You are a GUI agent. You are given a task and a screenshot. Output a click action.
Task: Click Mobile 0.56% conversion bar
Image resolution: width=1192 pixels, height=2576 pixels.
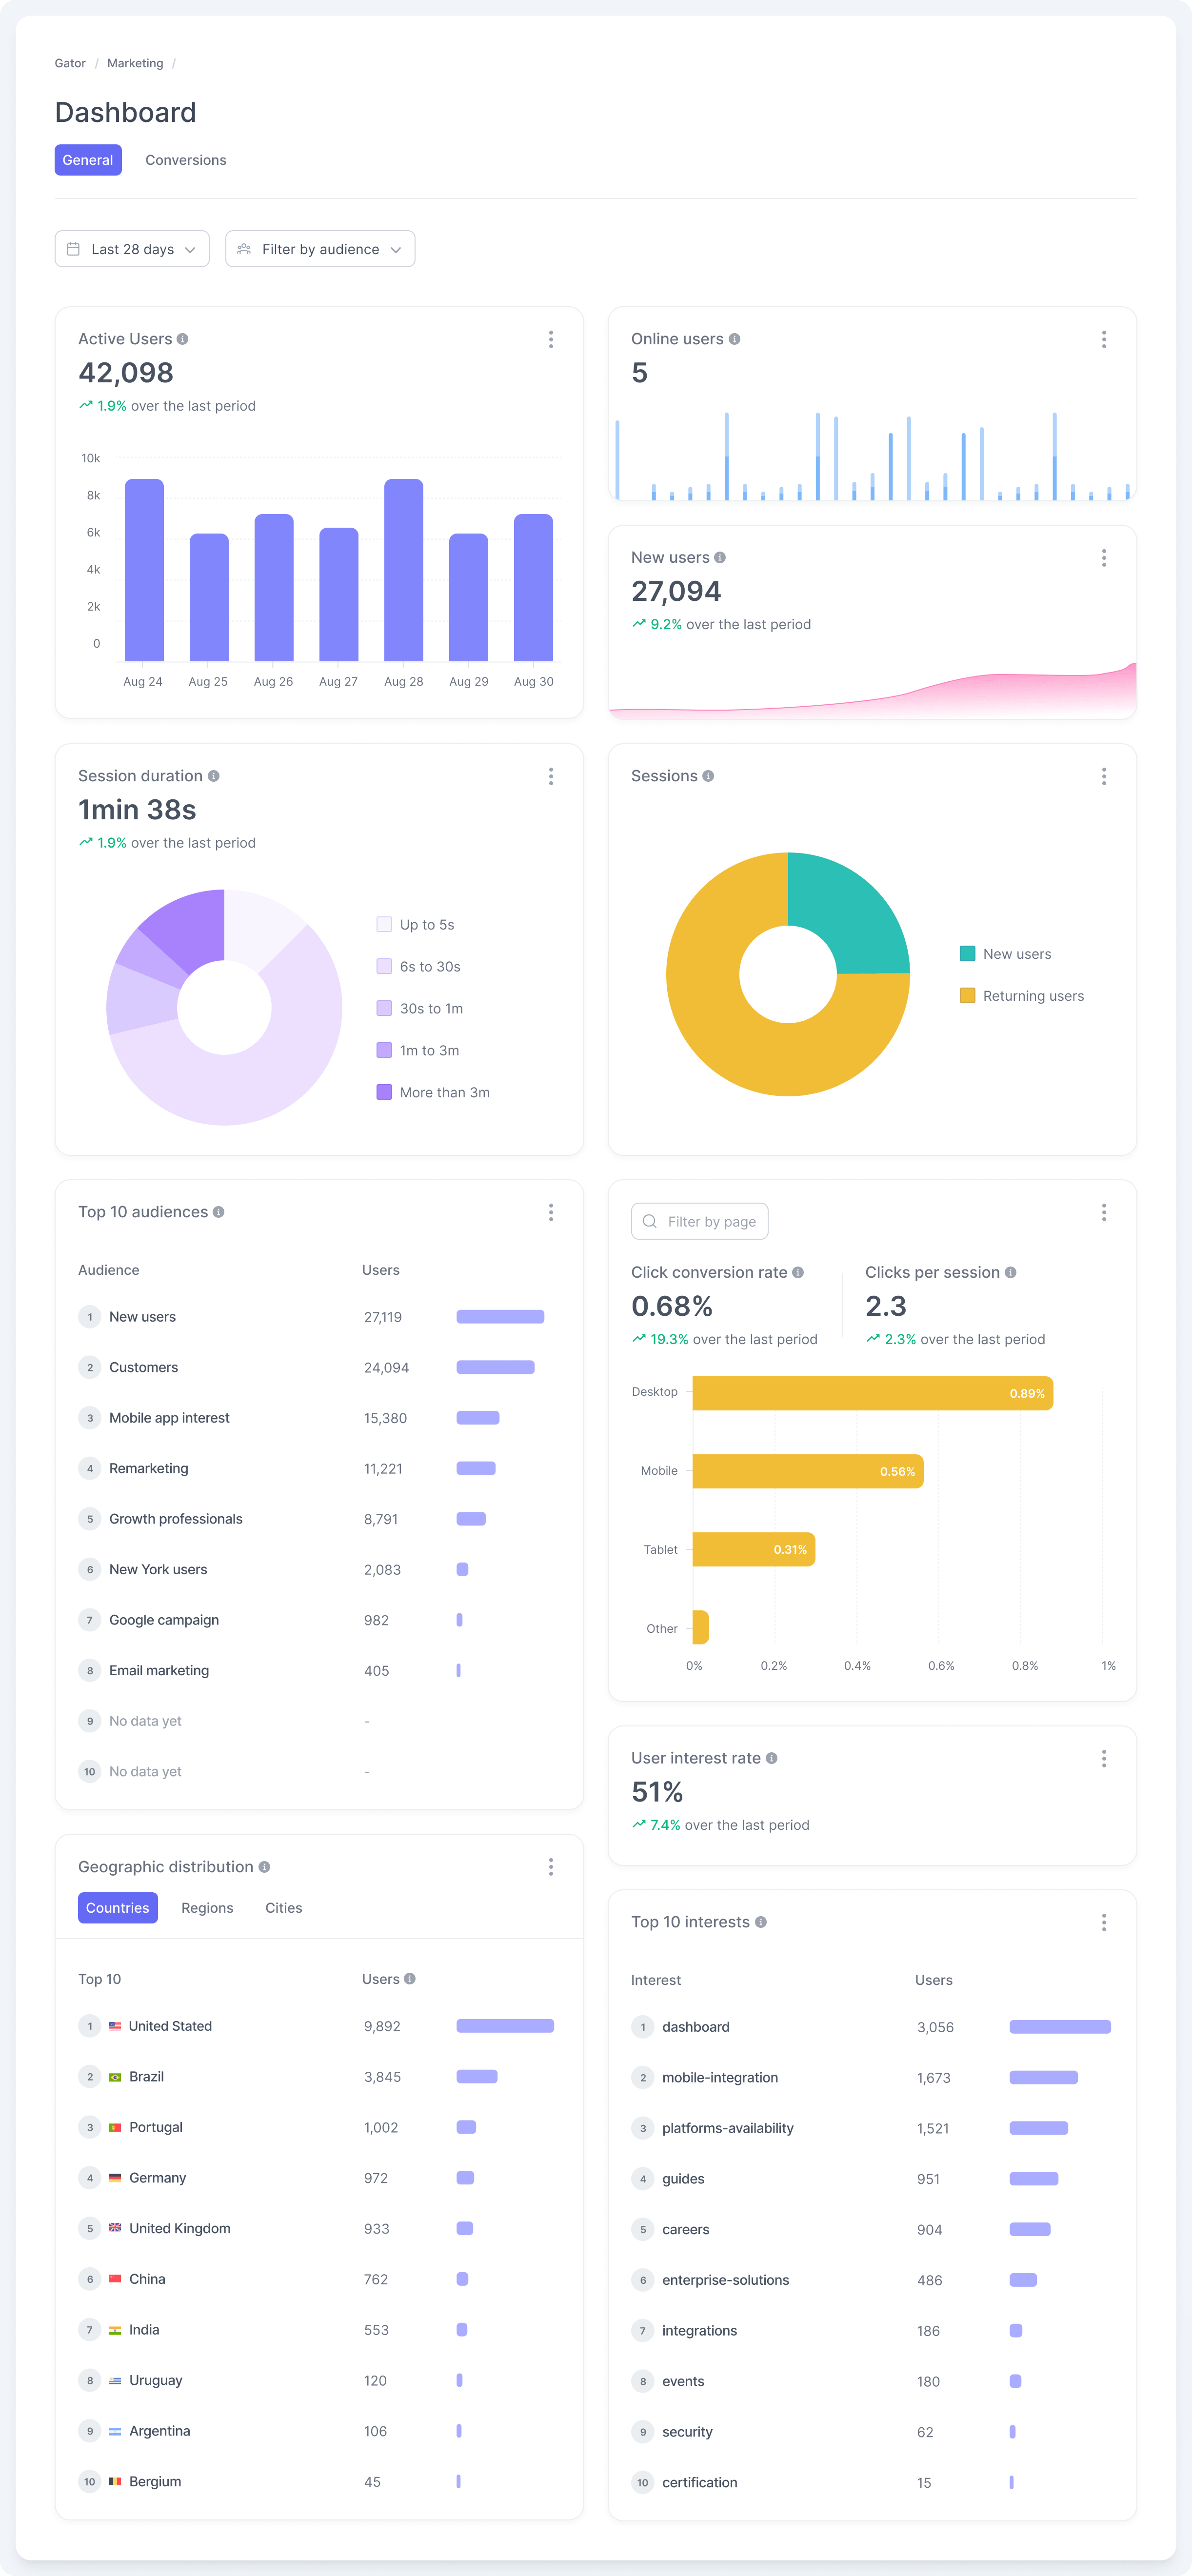click(808, 1471)
